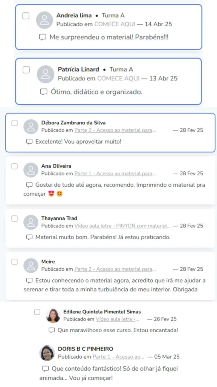
Task: Tick the checkbox next to Edilene Quintela's comment
Action: [37, 312]
